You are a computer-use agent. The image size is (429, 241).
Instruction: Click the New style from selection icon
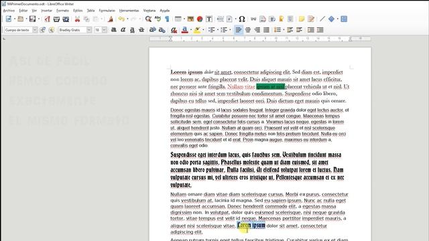(52, 29)
